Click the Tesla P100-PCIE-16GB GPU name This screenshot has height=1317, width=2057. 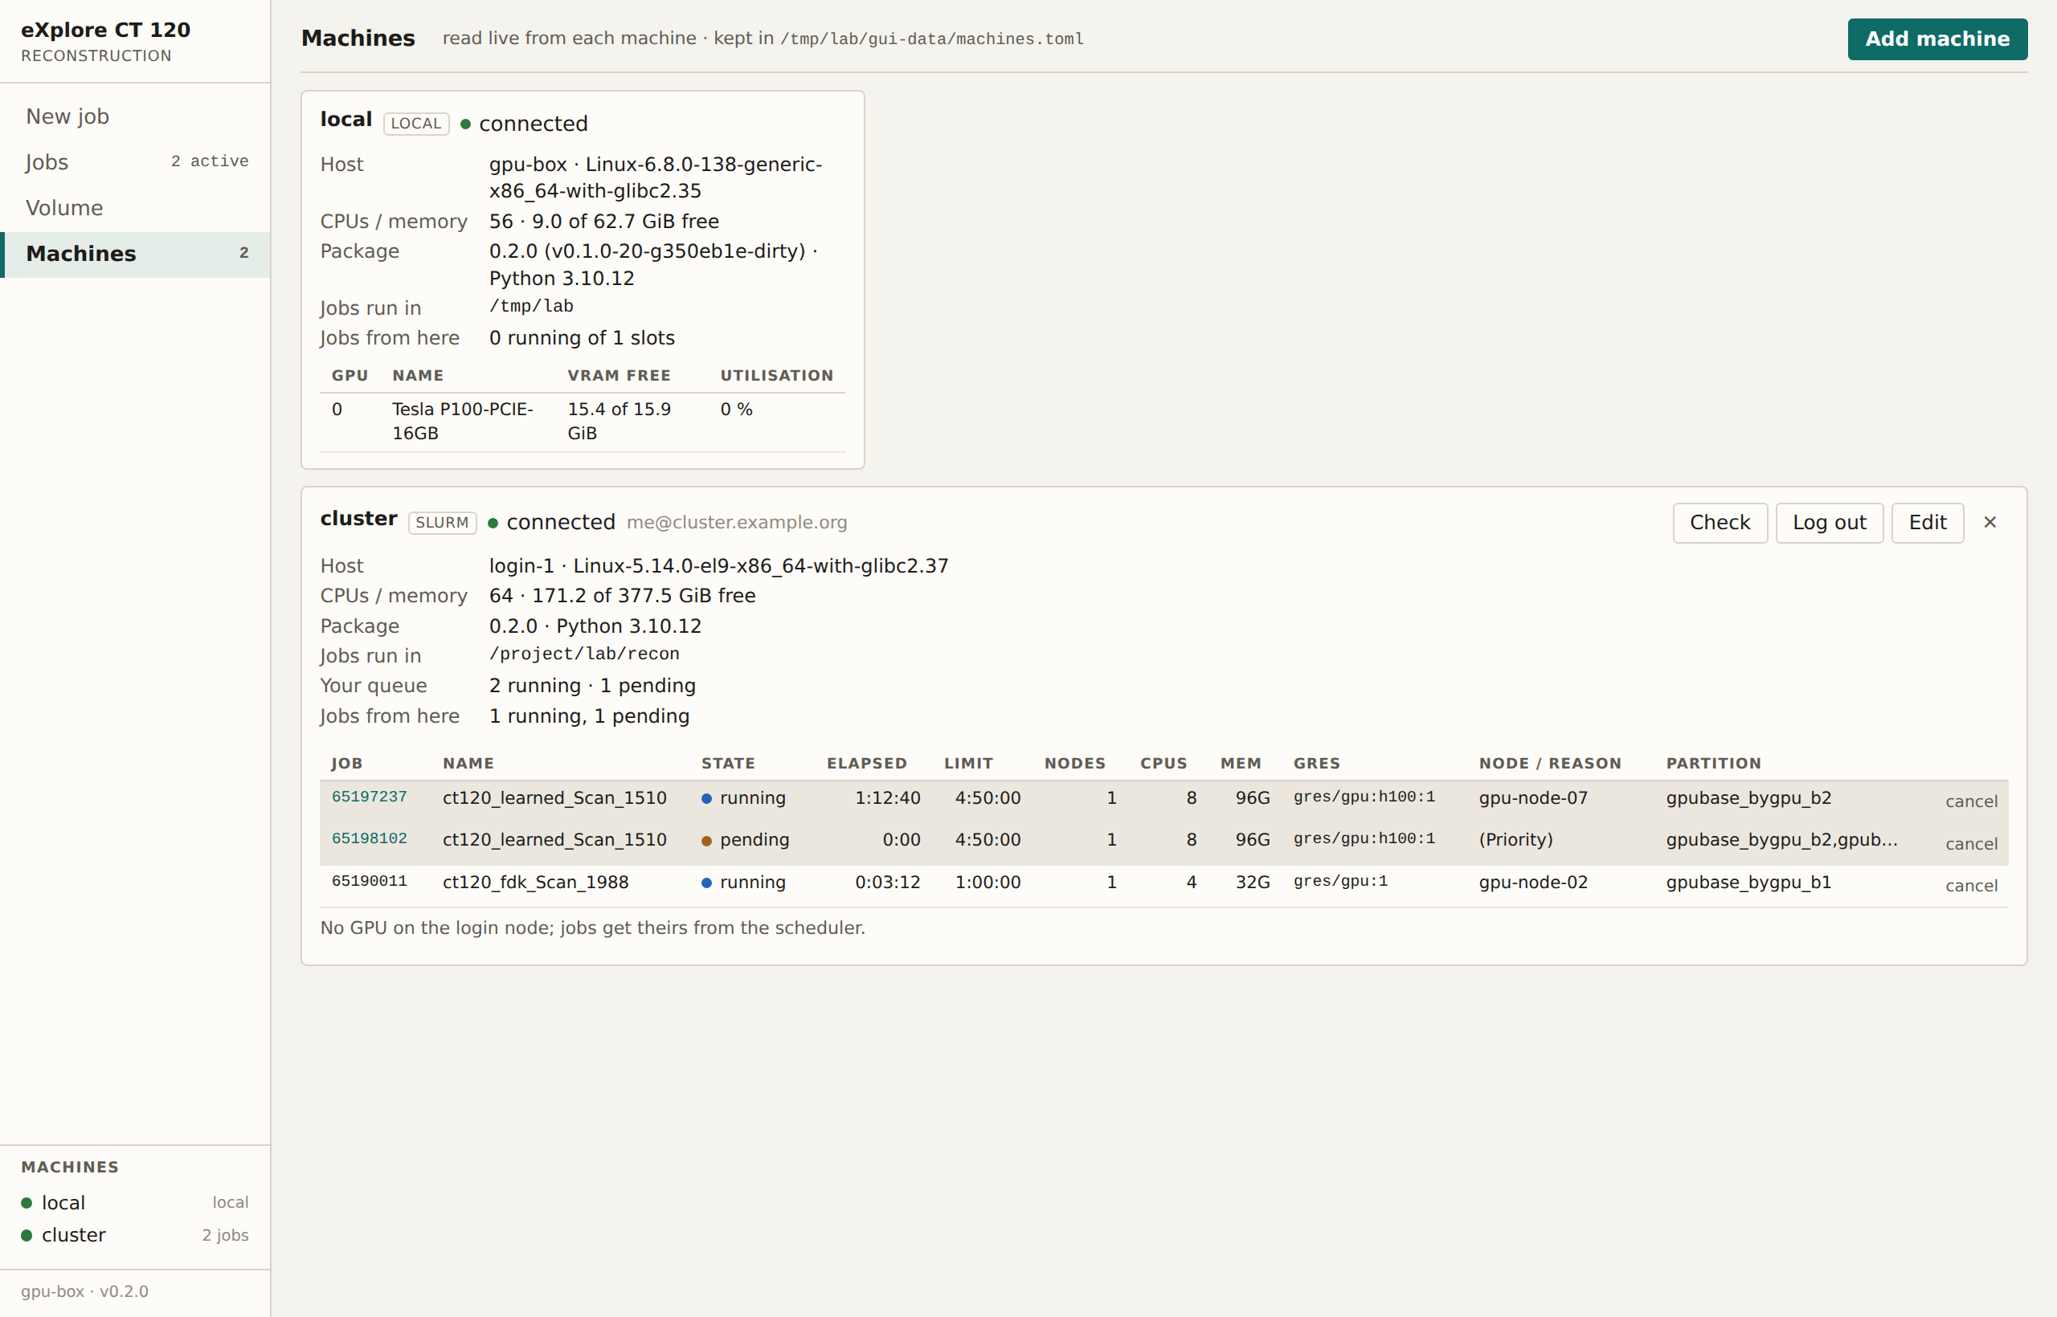click(x=463, y=422)
